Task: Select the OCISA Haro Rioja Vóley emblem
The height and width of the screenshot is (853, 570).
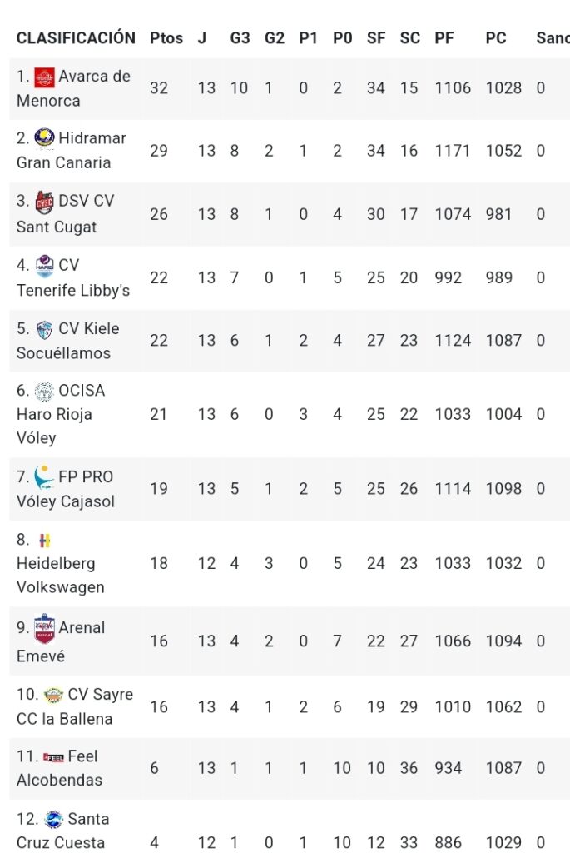Action: 45,391
